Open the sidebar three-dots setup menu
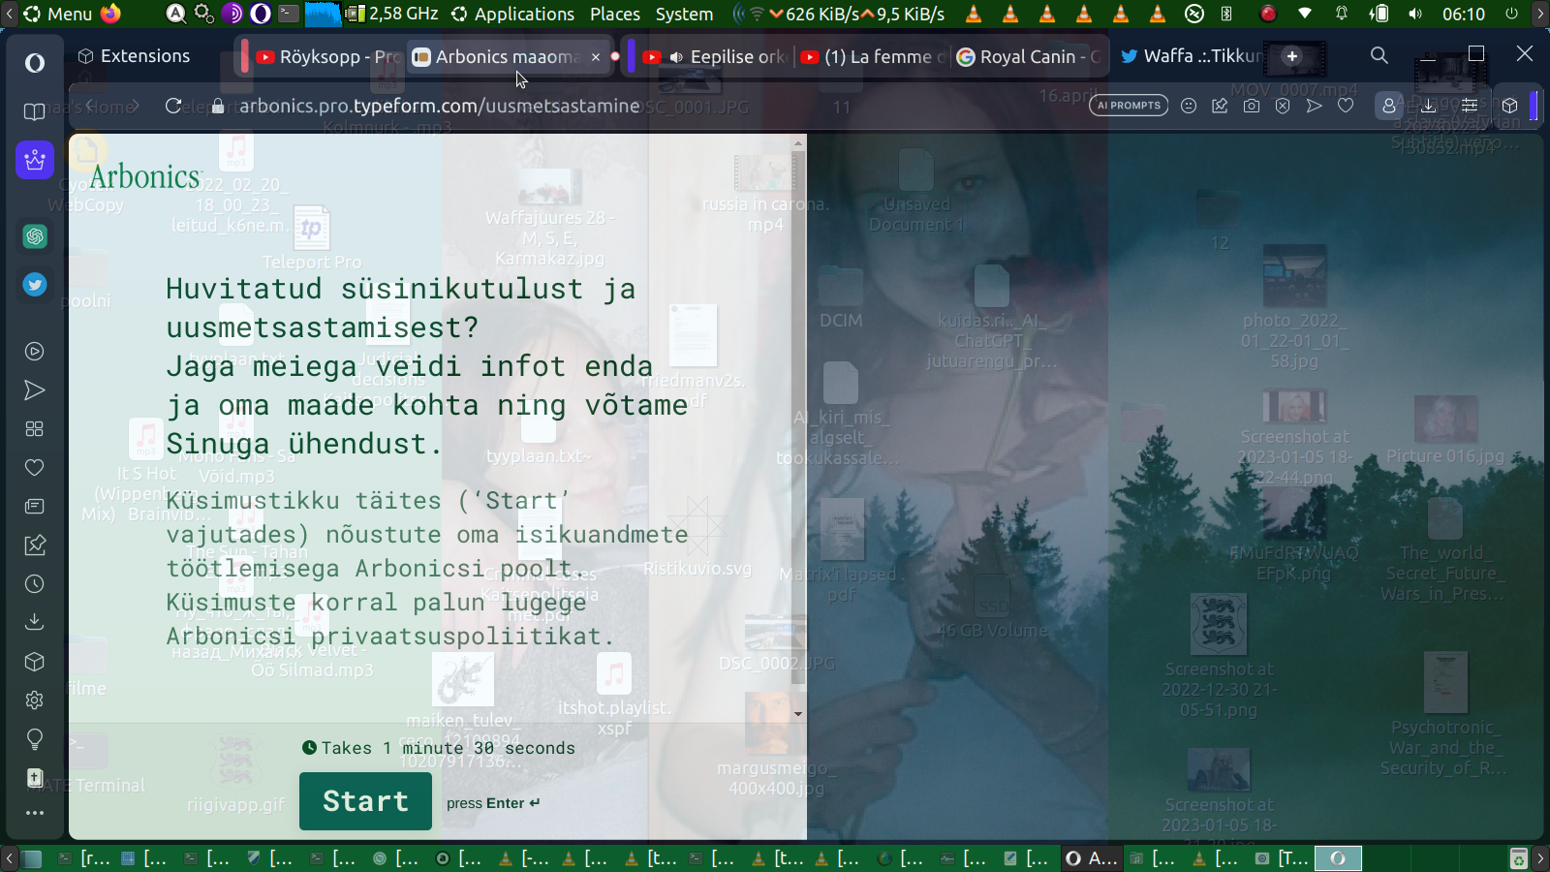Viewport: 1550px width, 872px height. click(x=35, y=813)
